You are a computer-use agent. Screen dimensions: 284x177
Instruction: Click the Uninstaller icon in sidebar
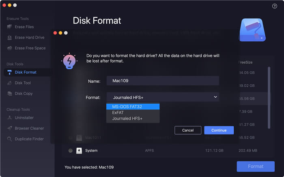click(9, 118)
